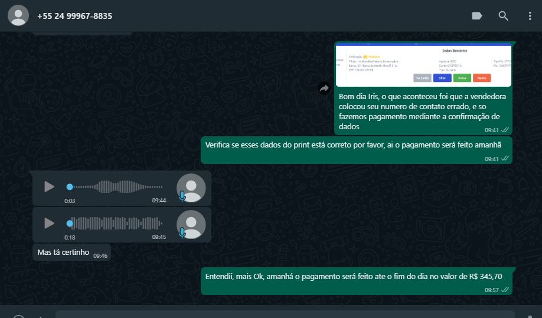Select the "Mas tá certinho" message
This screenshot has width=542, height=318.
point(63,253)
